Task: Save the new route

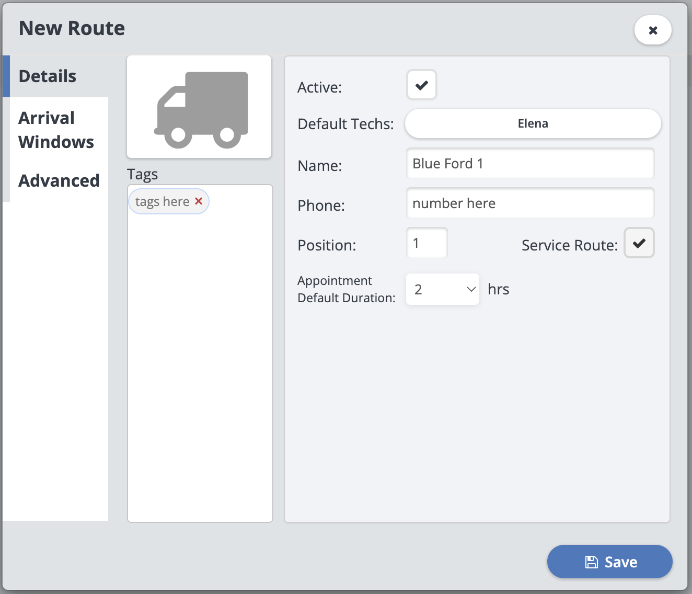Action: point(609,562)
